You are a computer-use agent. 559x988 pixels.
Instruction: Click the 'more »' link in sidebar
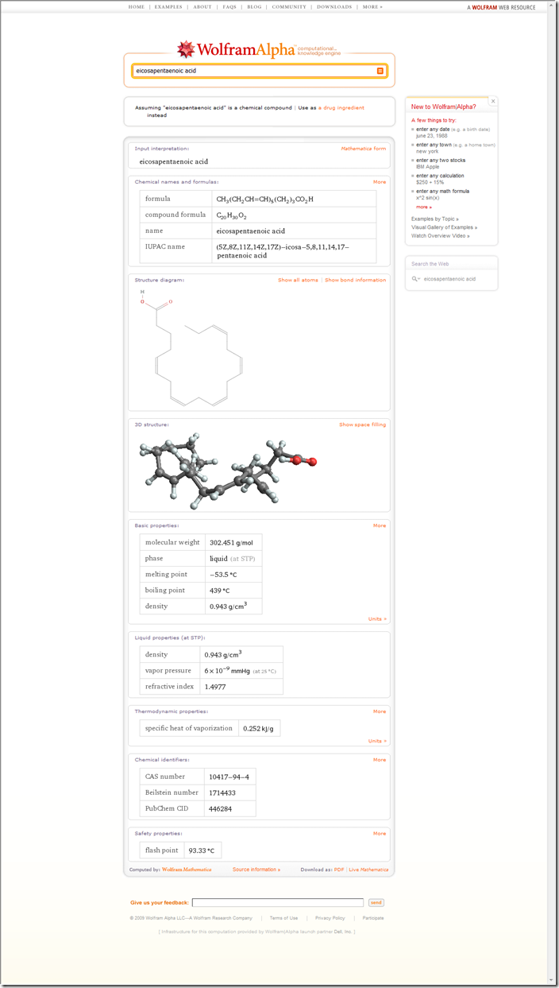424,207
